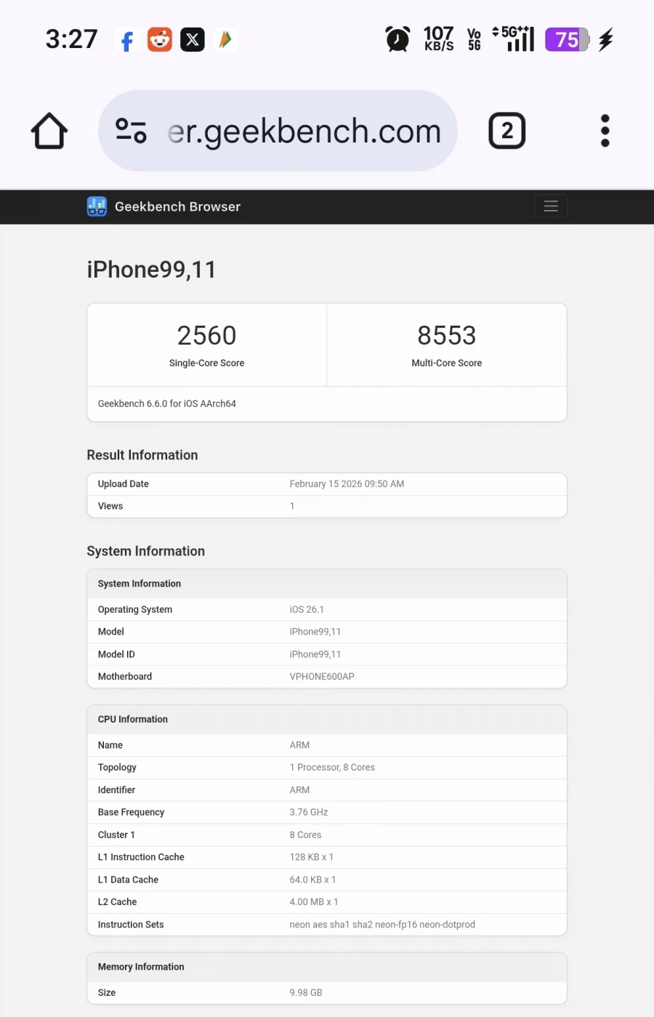The image size is (654, 1017).
Task: Tap the browser home icon
Action: [49, 132]
